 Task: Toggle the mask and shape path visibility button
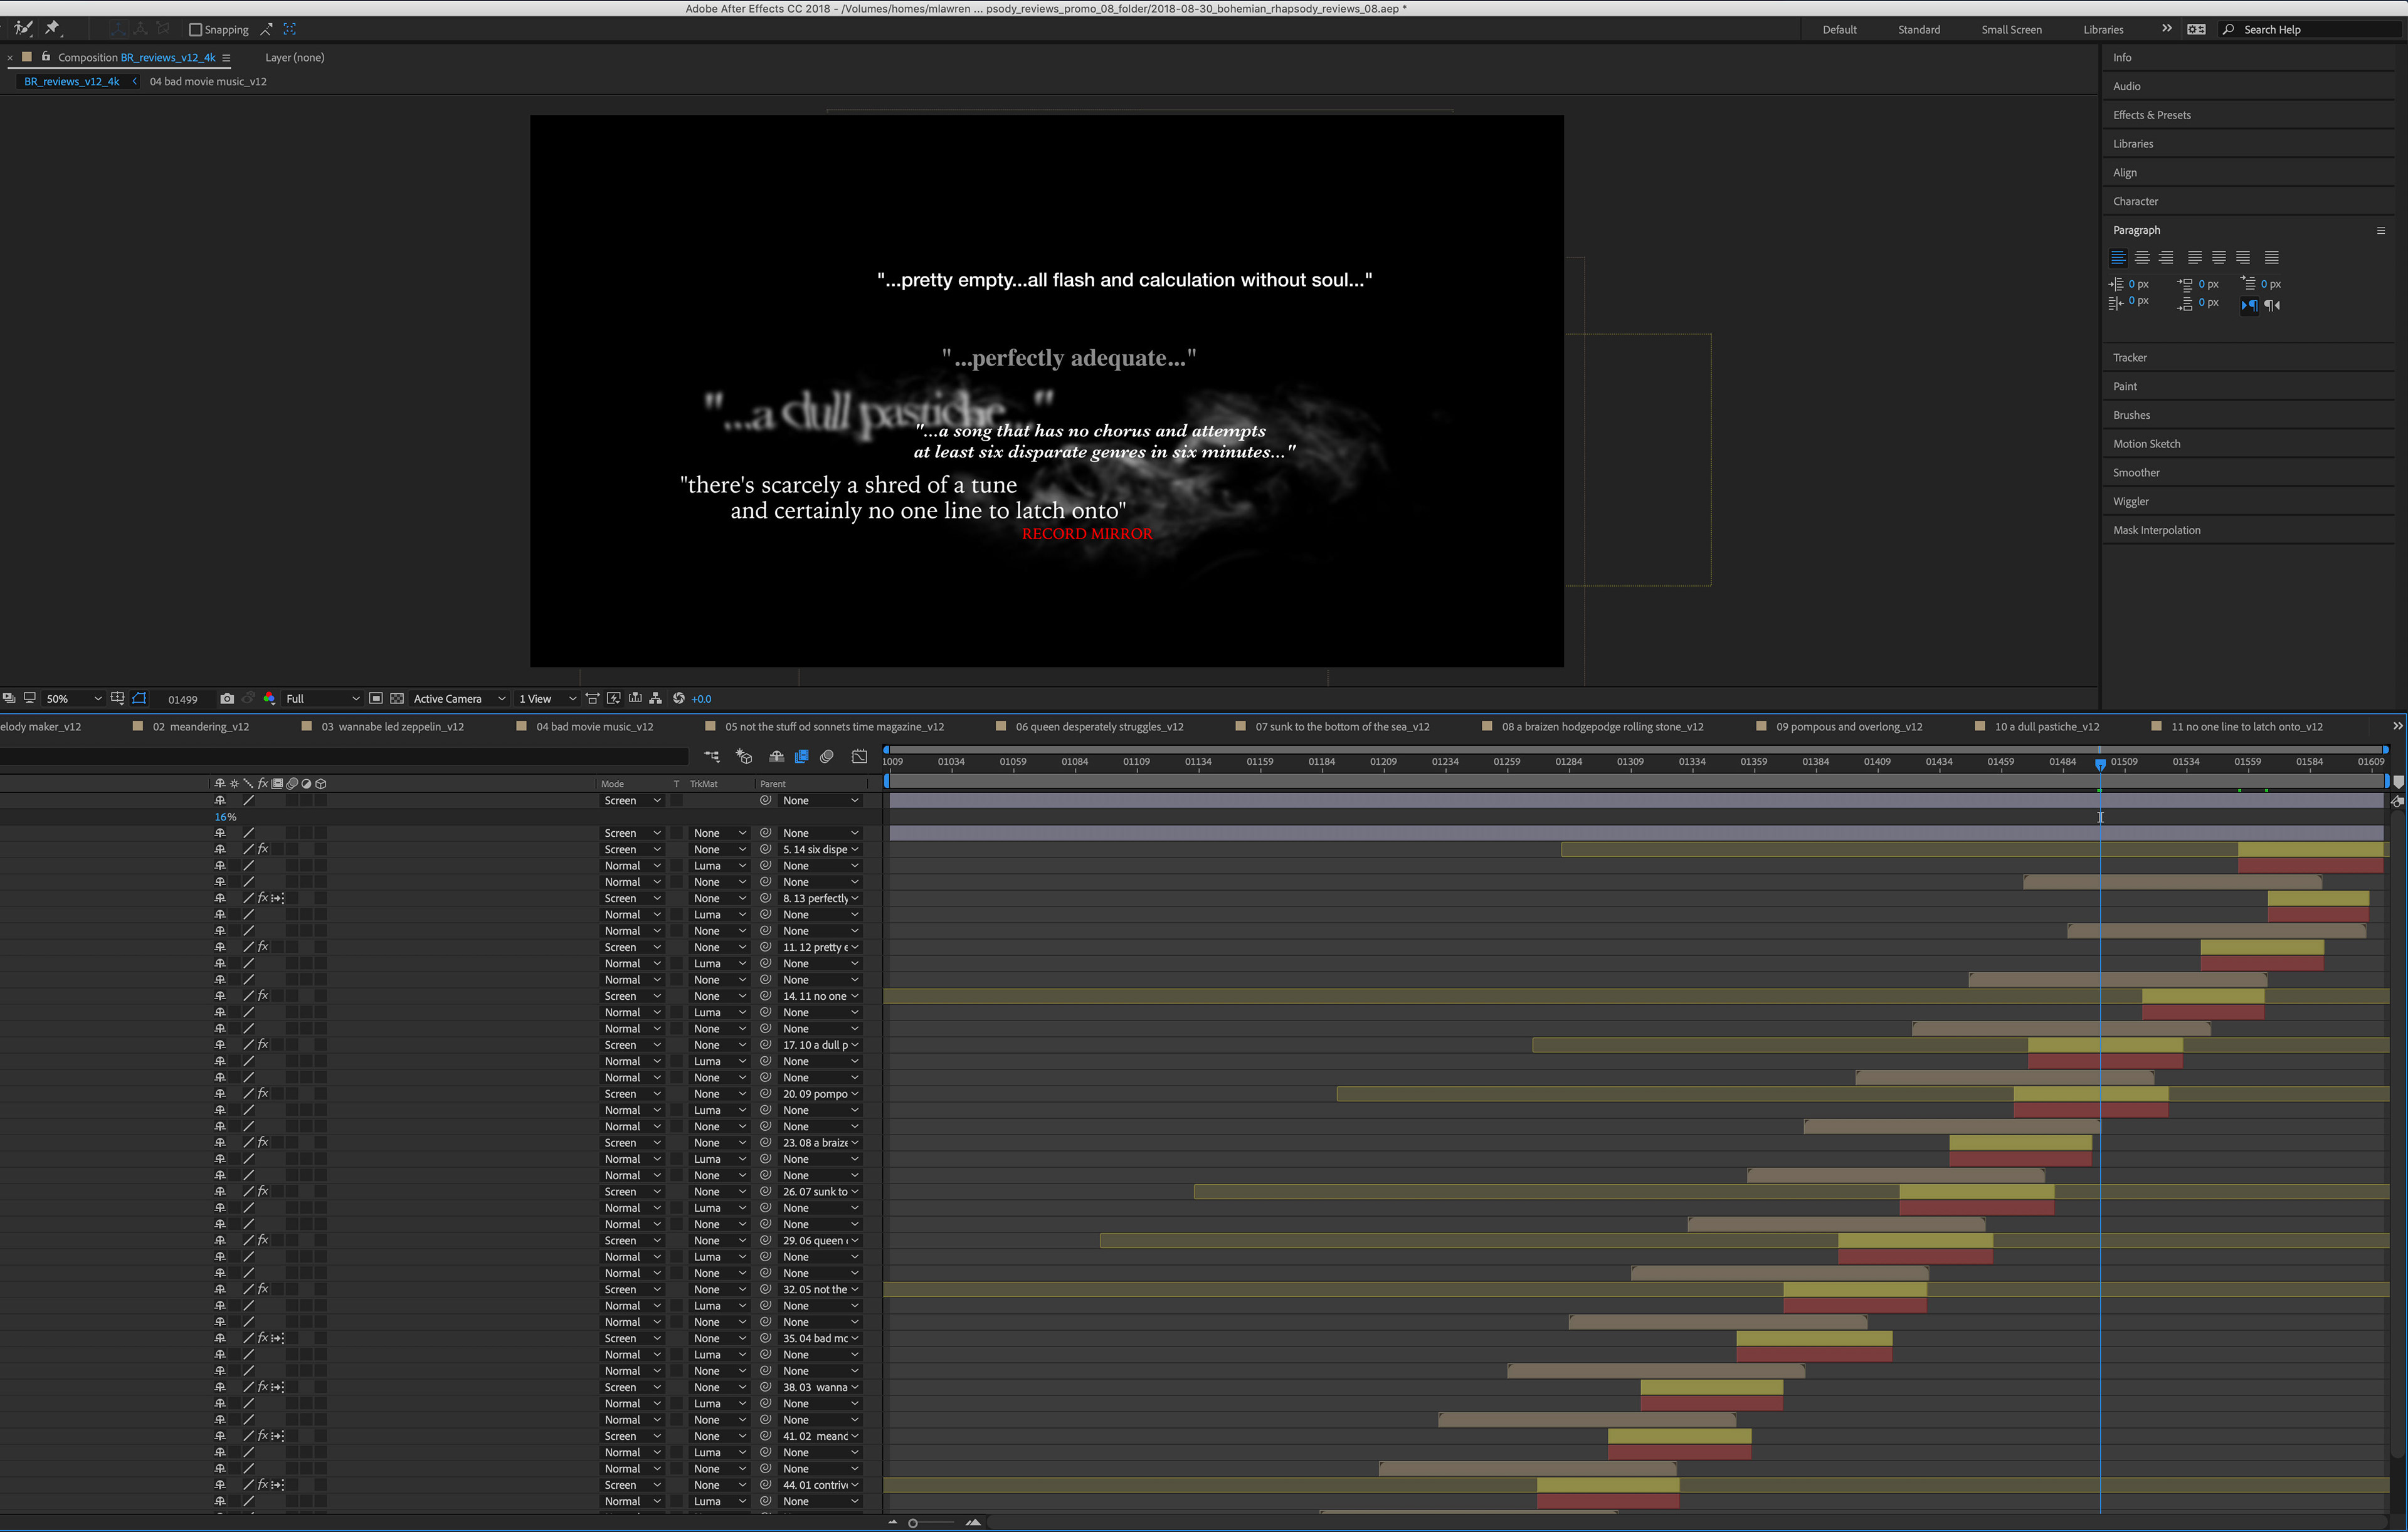[140, 698]
